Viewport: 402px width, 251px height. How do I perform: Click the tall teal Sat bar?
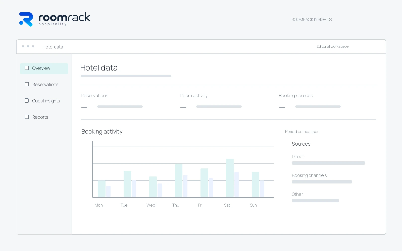click(x=230, y=178)
